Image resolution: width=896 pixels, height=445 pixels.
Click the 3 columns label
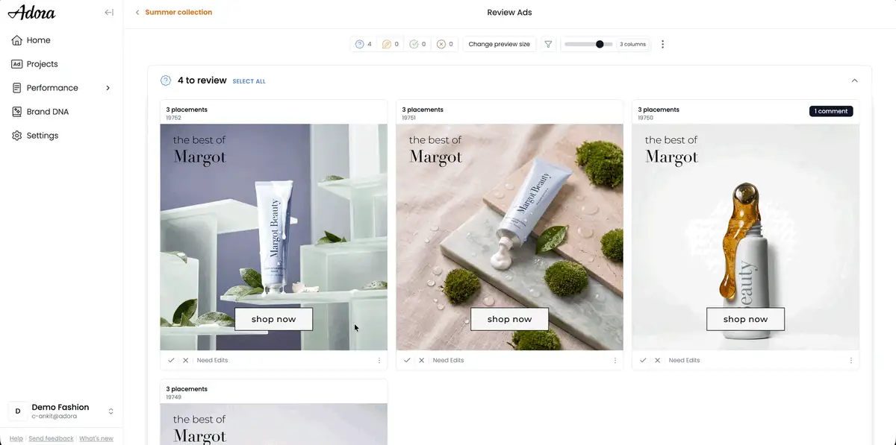click(633, 45)
